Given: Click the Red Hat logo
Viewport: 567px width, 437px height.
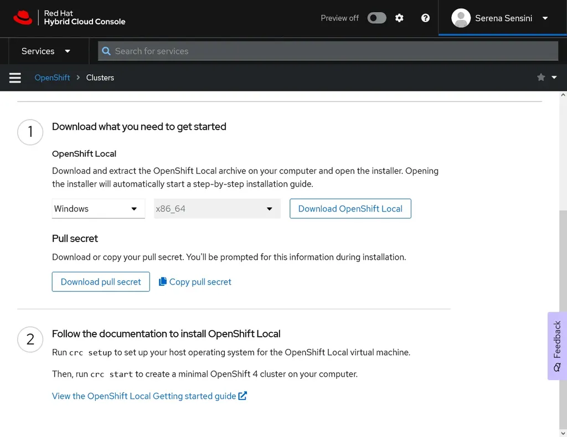Looking at the screenshot, I should 23,18.
